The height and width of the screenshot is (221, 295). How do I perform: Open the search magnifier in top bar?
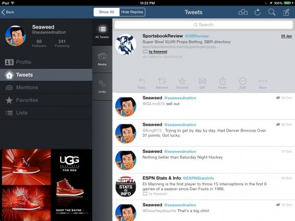[271, 12]
